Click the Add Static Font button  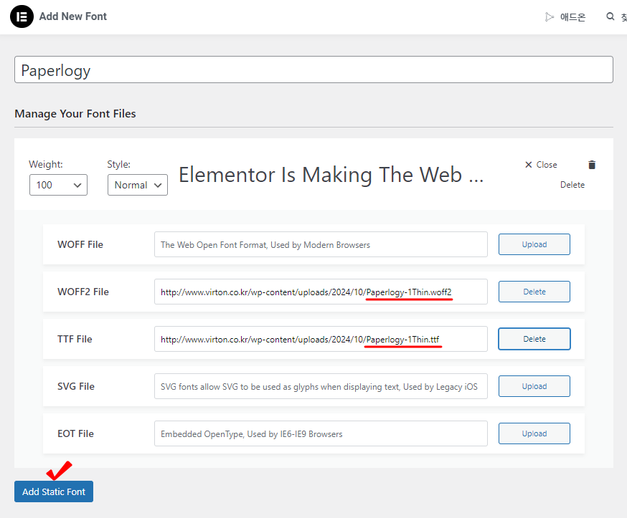coord(54,491)
